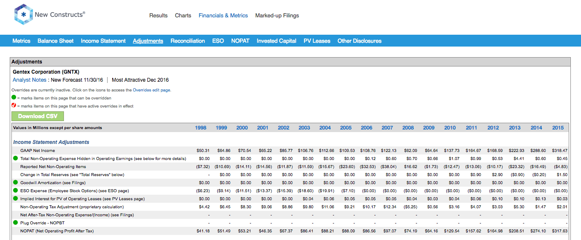
Task: Open the ESO tab
Action: click(x=218, y=41)
